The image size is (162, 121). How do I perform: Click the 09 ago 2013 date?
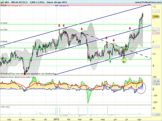(61, 2)
